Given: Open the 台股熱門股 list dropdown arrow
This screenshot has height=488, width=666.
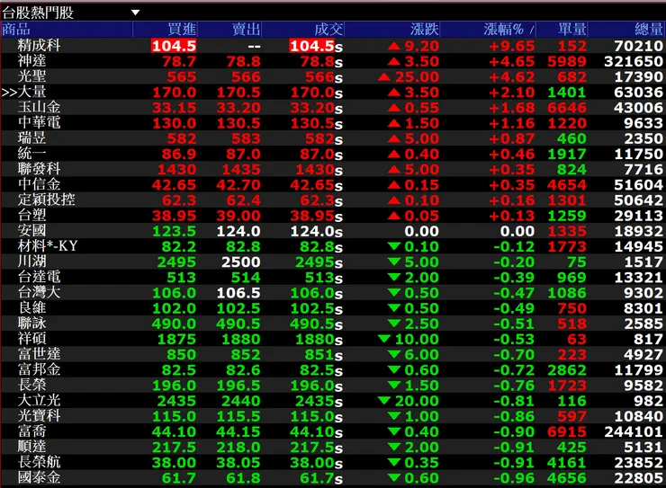Looking at the screenshot, I should 136,13.
